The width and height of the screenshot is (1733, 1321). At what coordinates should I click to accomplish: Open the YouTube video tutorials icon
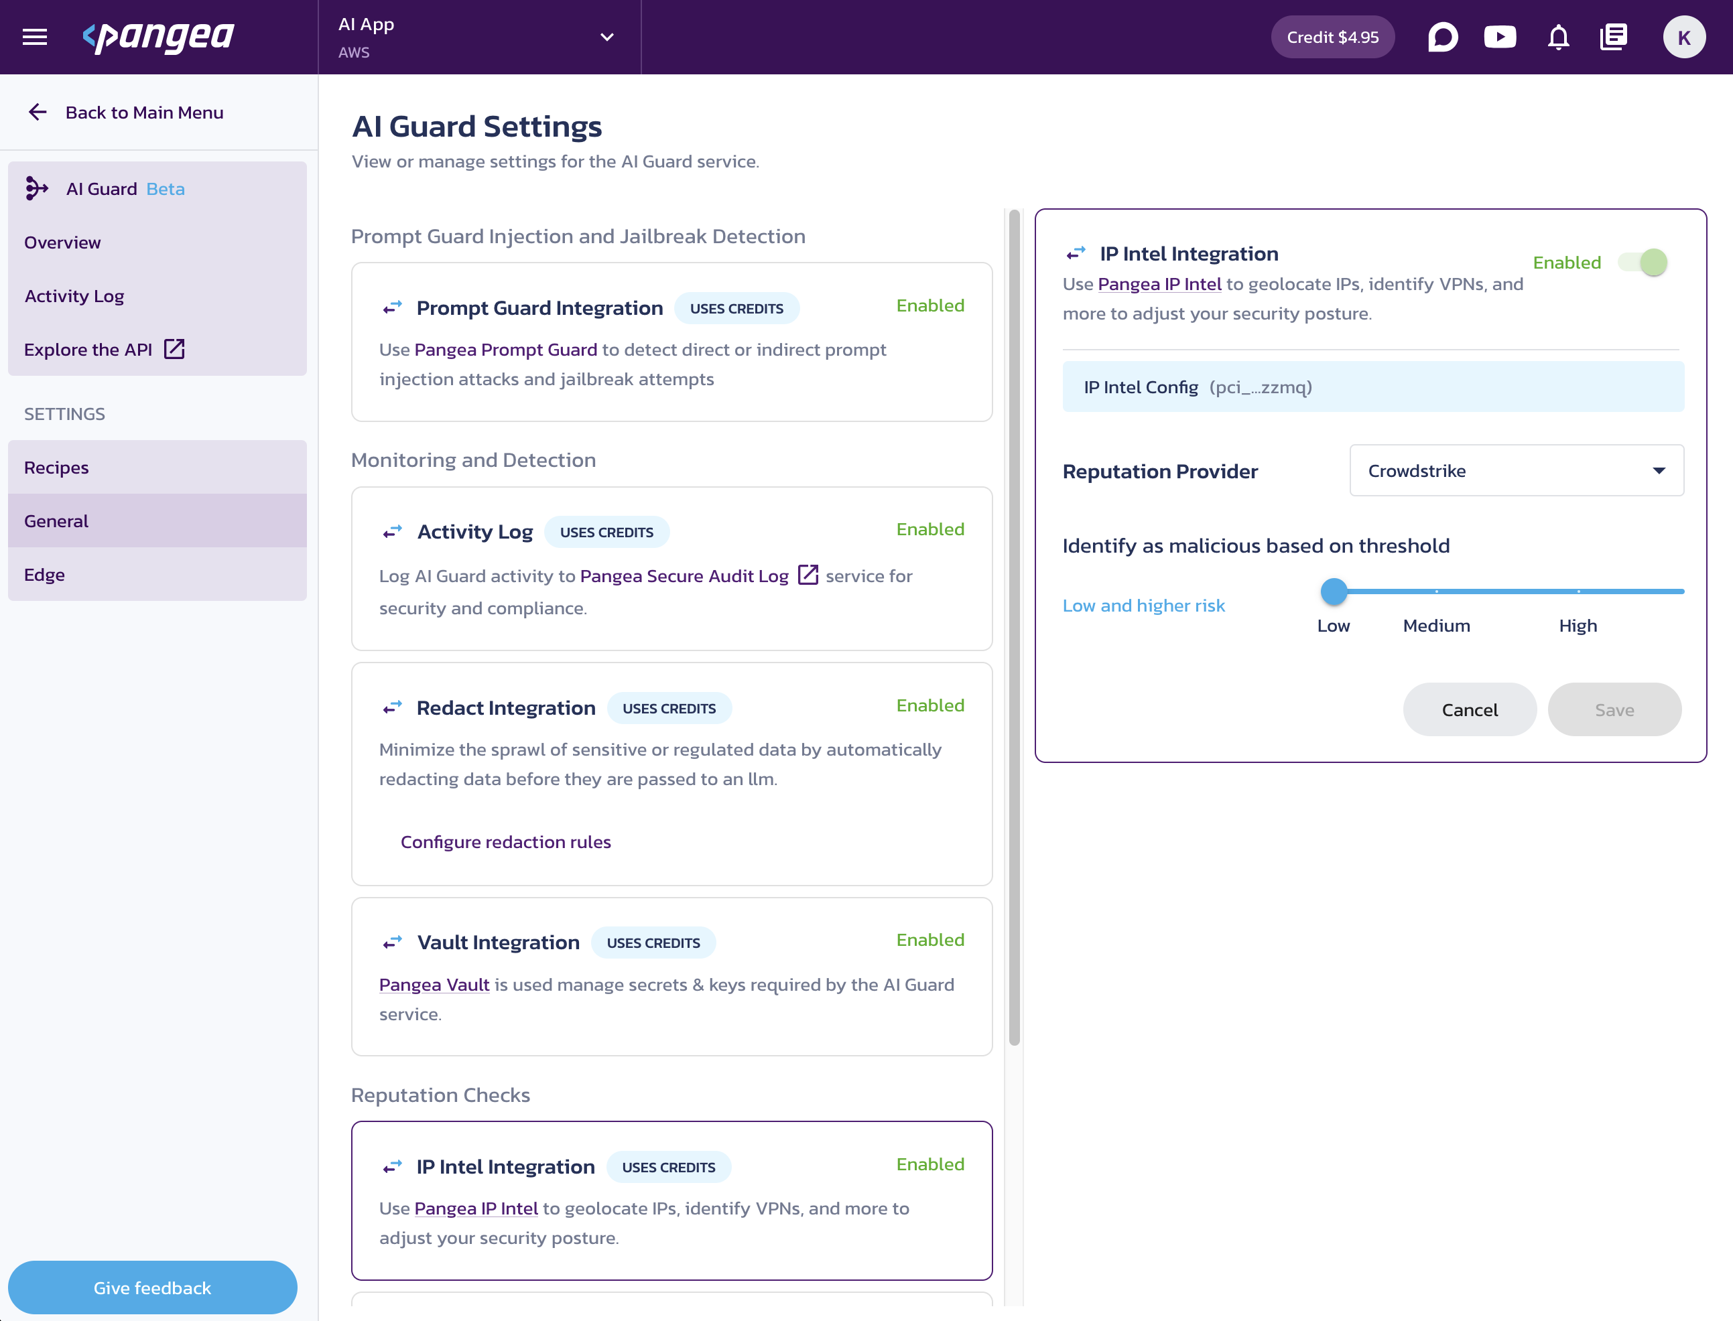1499,37
